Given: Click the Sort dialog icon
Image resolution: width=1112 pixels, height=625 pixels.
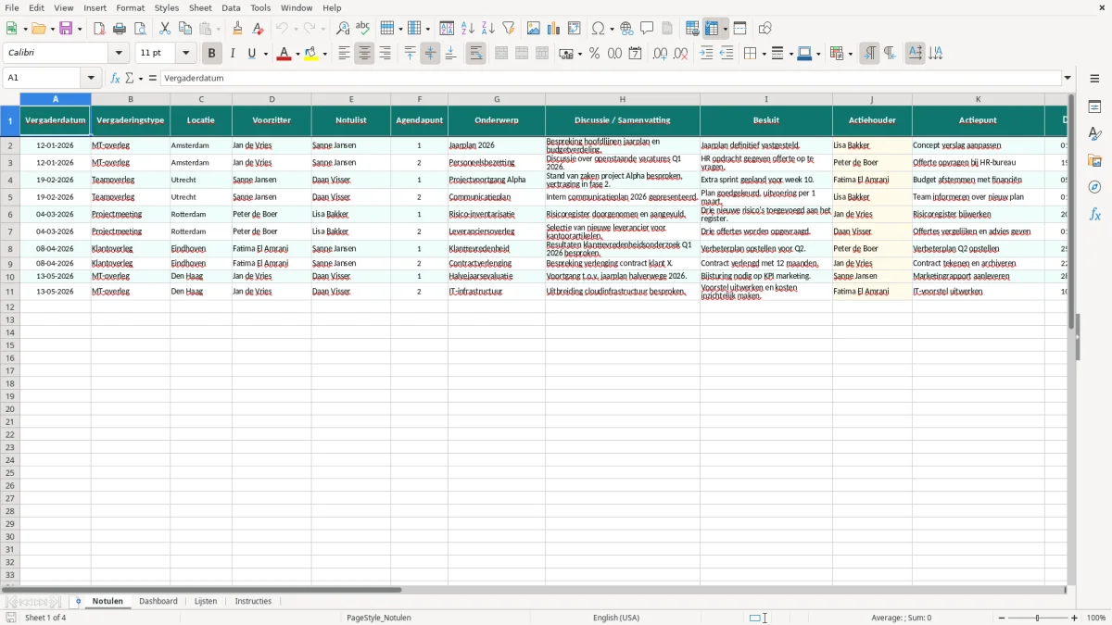Looking at the screenshot, I should (447, 29).
